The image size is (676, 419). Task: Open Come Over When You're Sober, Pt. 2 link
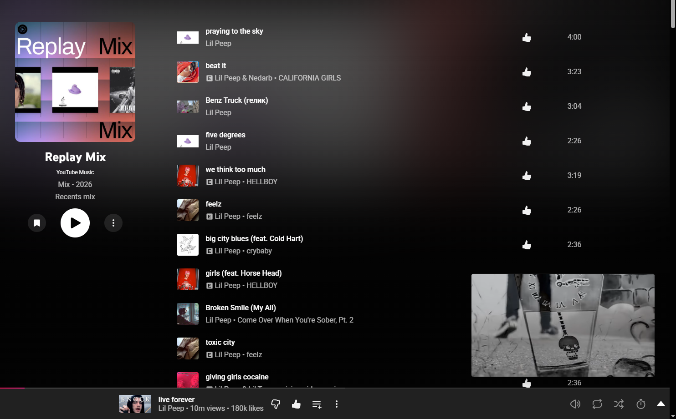(x=295, y=320)
